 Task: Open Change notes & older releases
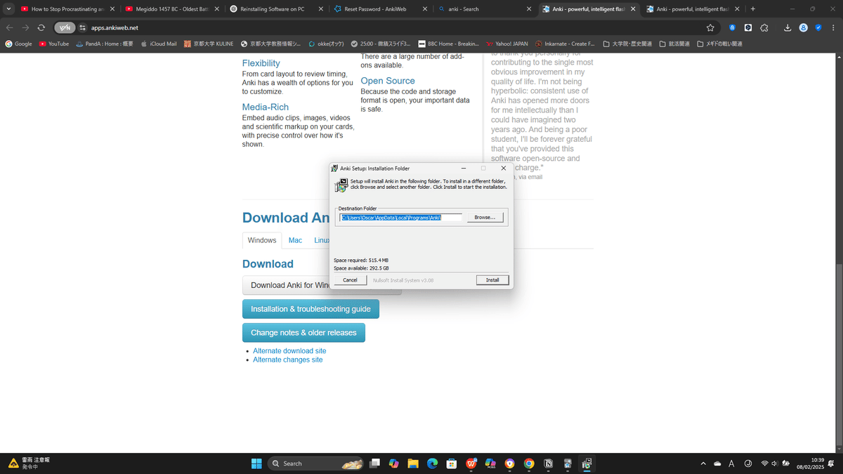click(x=303, y=333)
